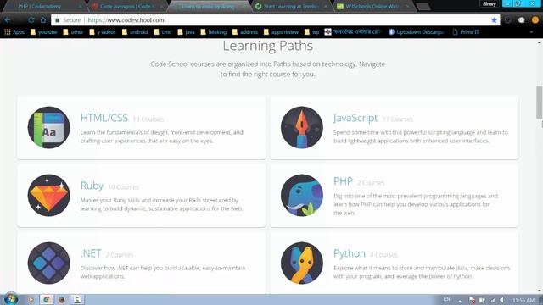Click the .NET diamond tiles icon

[x=49, y=263]
